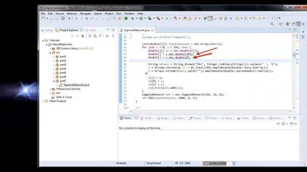Minimize the Project Explorer panel
The image size is (307, 172).
click(x=108, y=30)
